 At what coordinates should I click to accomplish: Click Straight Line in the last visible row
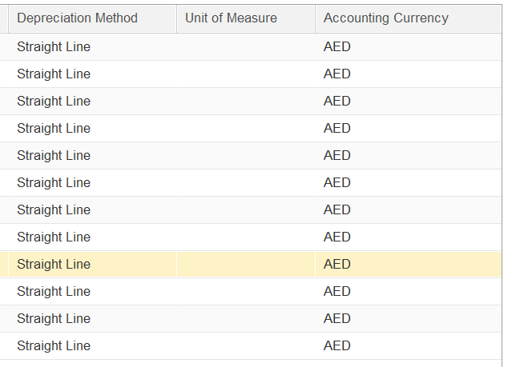coord(54,345)
